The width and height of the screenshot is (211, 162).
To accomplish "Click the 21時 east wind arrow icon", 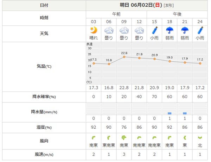I will pos(185,138).
